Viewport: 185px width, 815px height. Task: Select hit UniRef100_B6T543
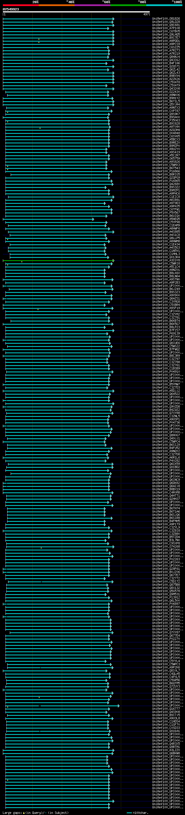click(x=166, y=168)
